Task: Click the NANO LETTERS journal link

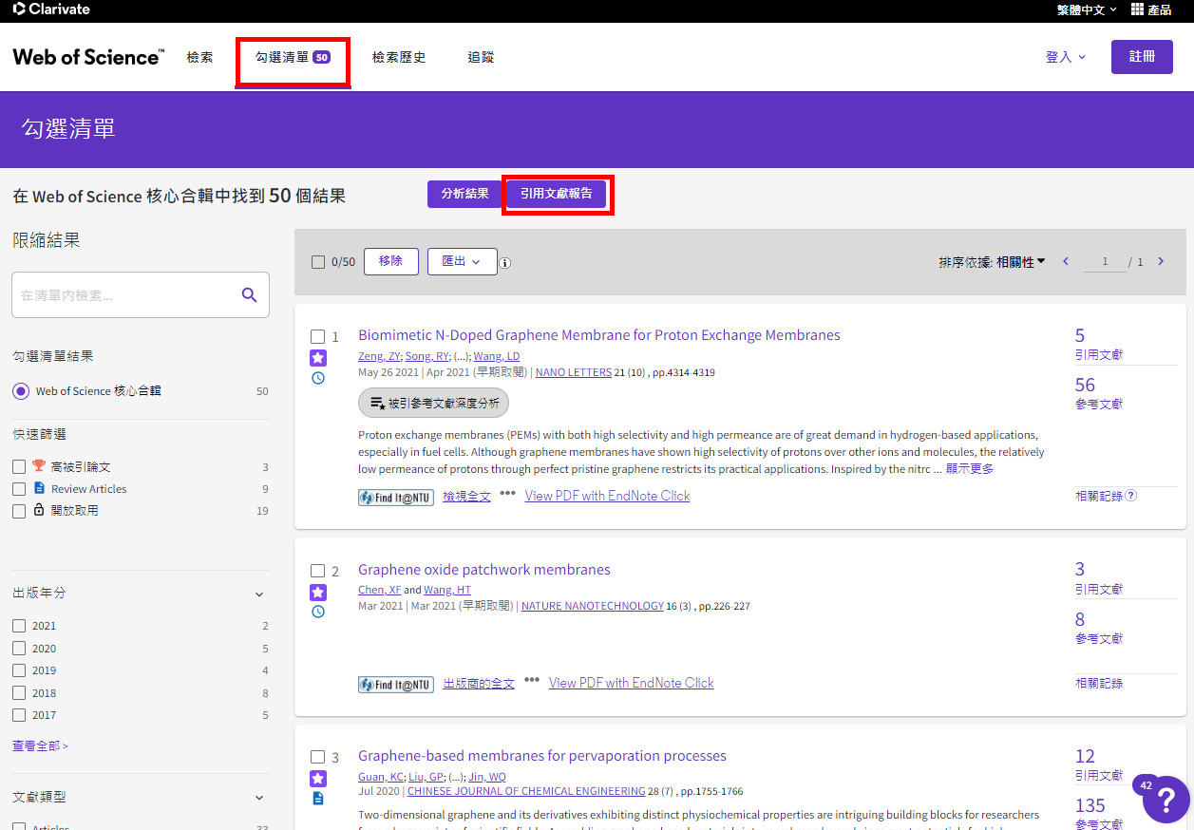Action: tap(574, 373)
